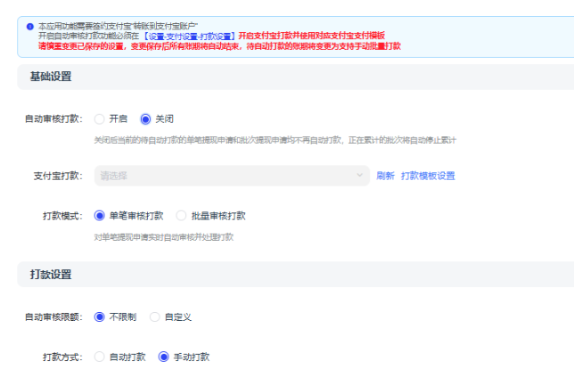The height and width of the screenshot is (370, 574).
Task: Click the blue info icon in the notice banner
Action: pos(29,27)
